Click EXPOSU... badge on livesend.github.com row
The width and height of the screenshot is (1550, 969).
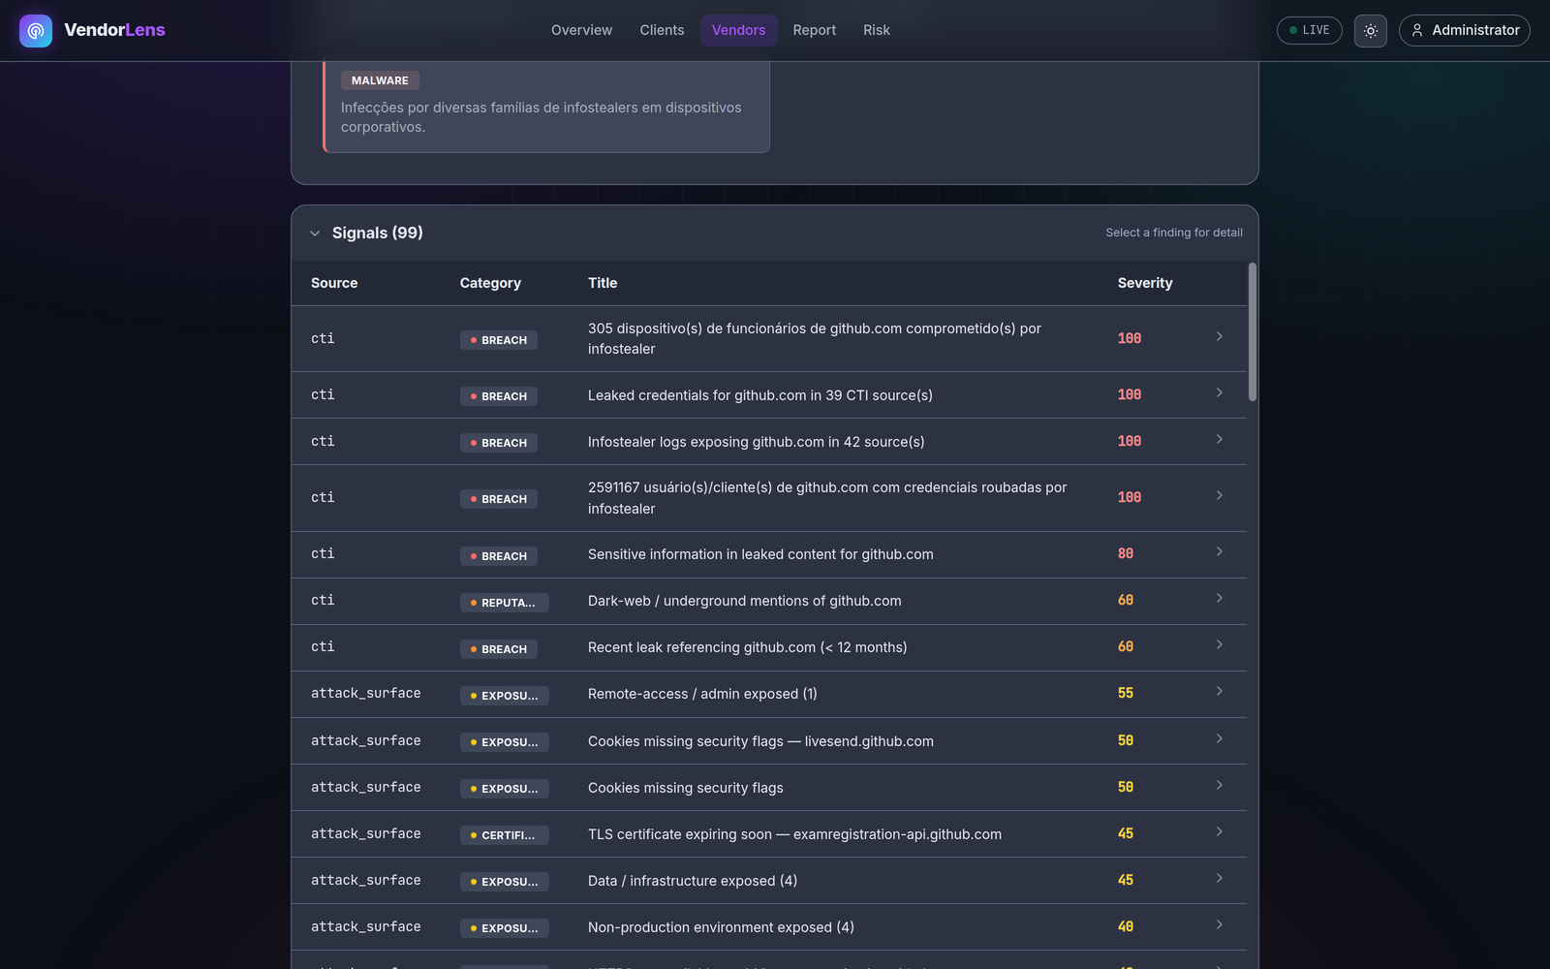[x=505, y=742]
